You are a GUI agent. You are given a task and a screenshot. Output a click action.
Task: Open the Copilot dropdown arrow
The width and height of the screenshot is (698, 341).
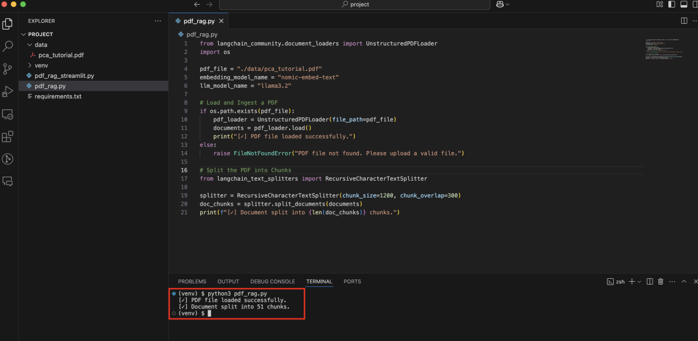coord(507,4)
